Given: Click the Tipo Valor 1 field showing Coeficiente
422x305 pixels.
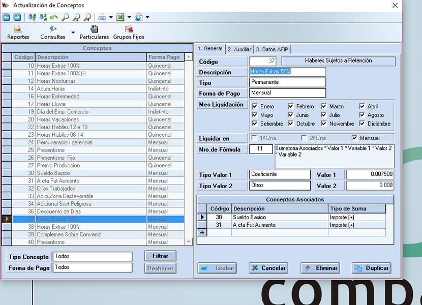Looking at the screenshot, I should [x=280, y=174].
